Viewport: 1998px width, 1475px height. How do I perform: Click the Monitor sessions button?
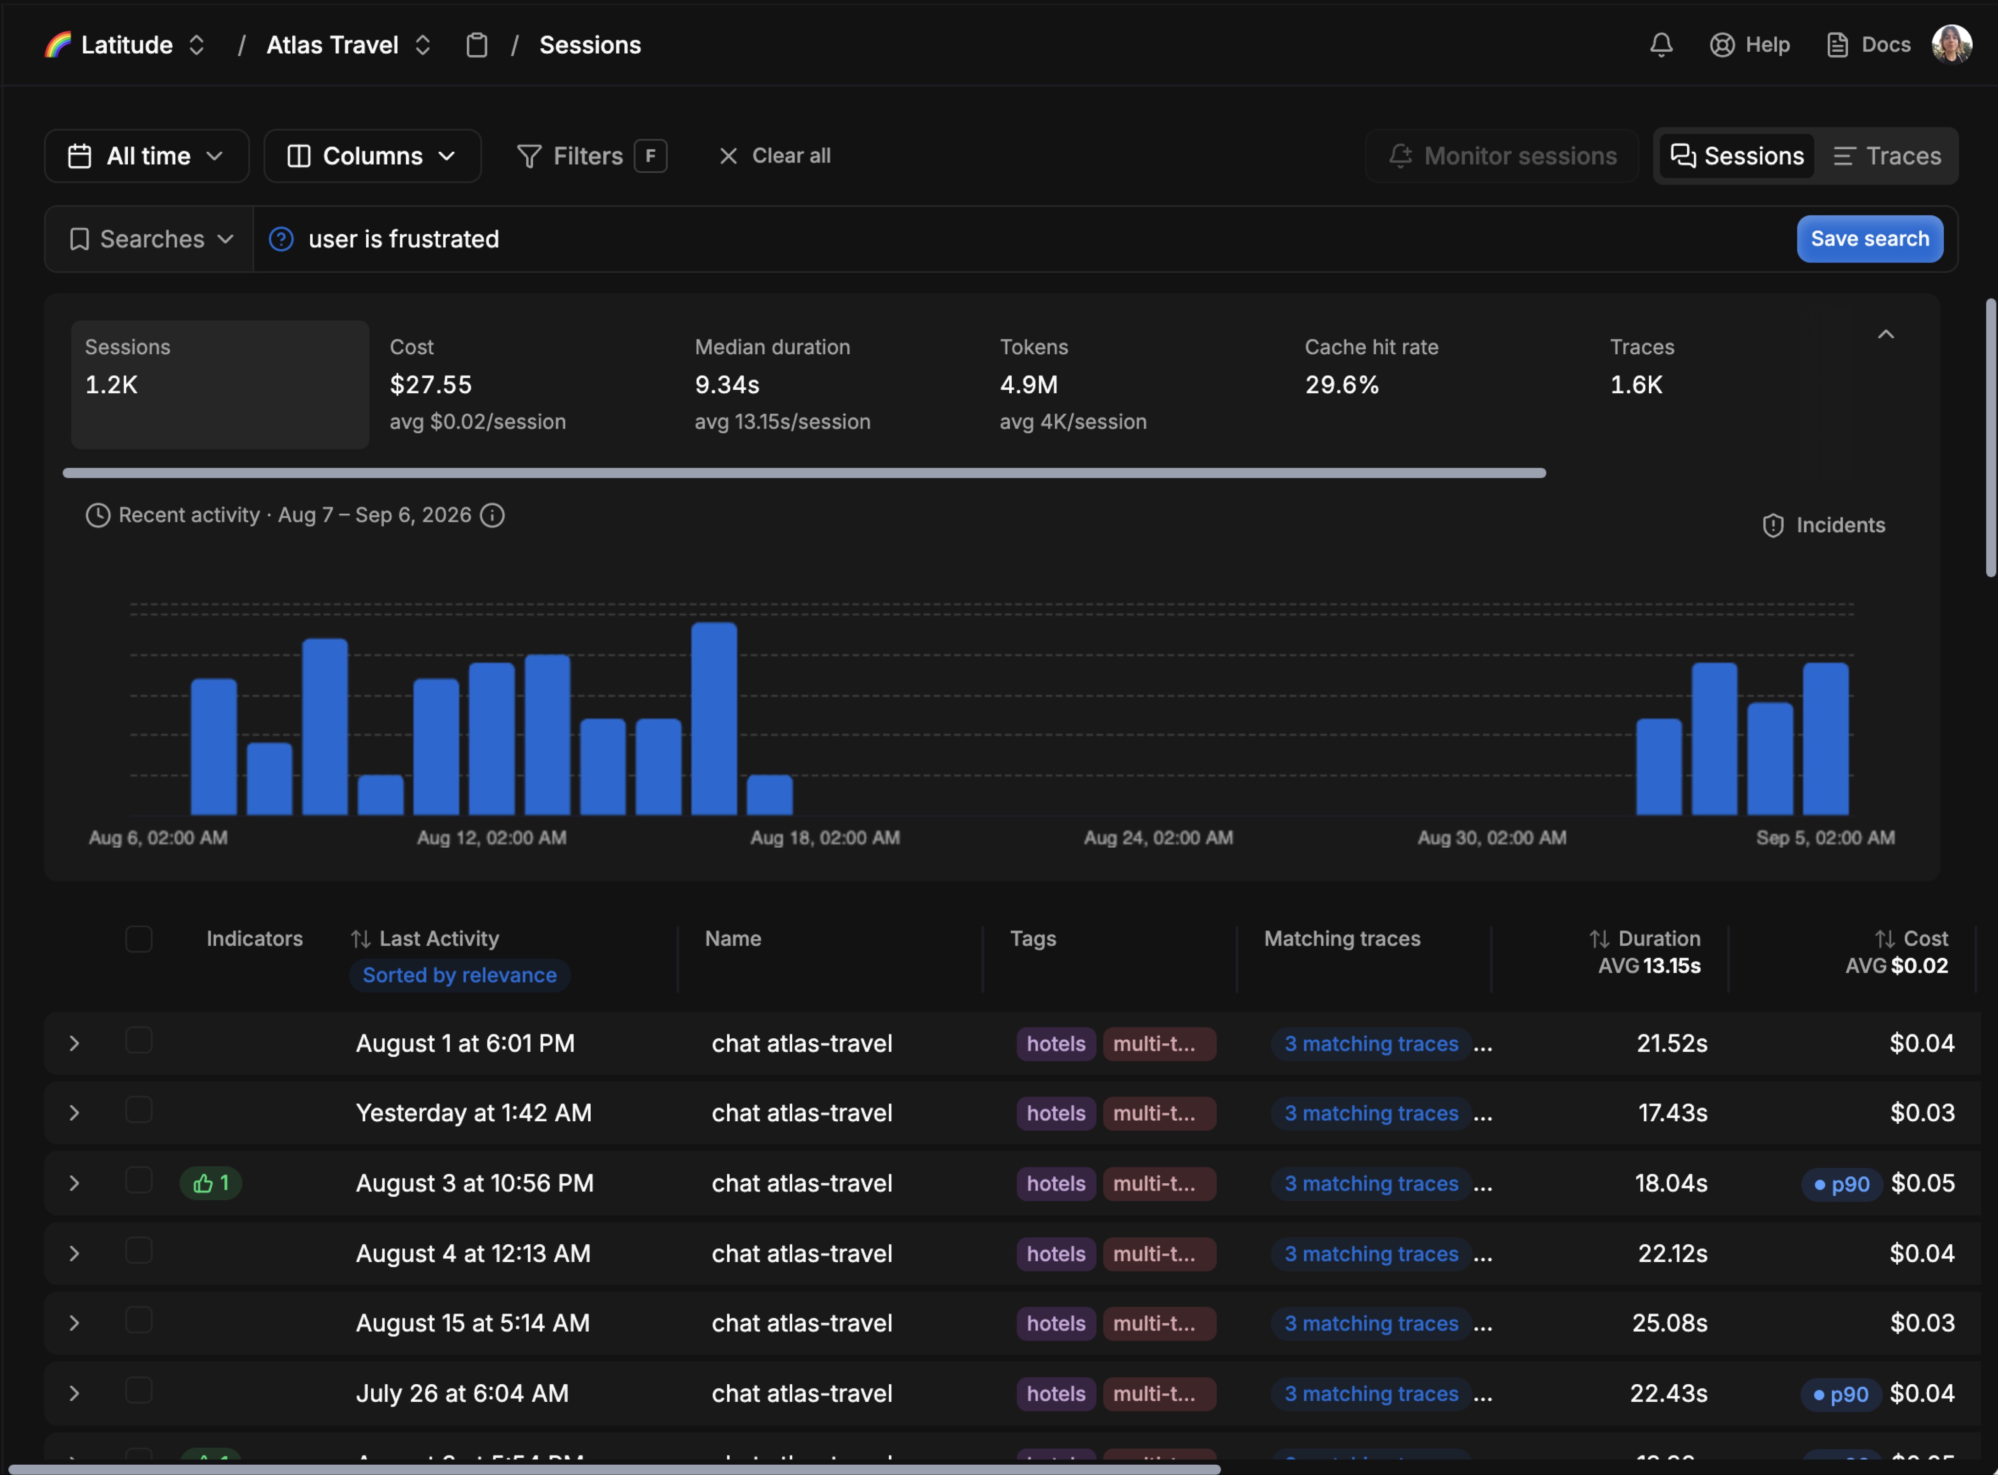click(x=1502, y=156)
